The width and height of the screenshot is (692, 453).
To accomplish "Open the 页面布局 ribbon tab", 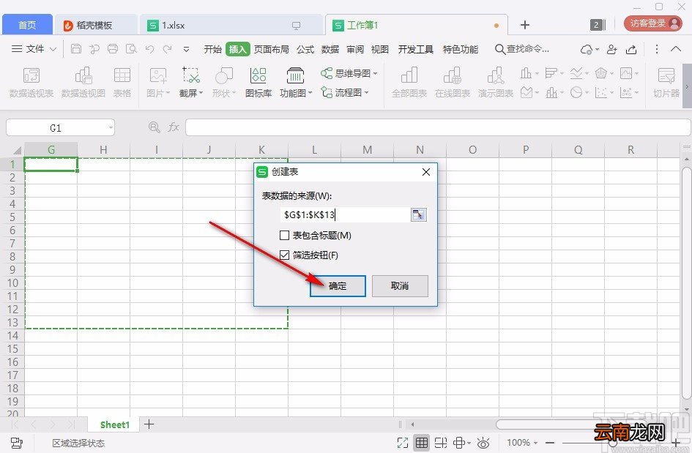I will pyautogui.click(x=272, y=50).
